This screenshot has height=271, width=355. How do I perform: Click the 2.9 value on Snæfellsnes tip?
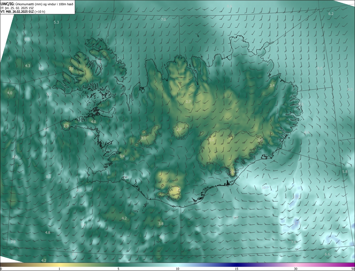[66, 126]
